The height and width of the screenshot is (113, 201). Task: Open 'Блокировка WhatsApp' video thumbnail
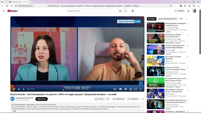[156, 82]
